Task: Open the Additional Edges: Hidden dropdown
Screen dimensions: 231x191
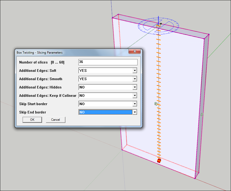Action: [134, 87]
